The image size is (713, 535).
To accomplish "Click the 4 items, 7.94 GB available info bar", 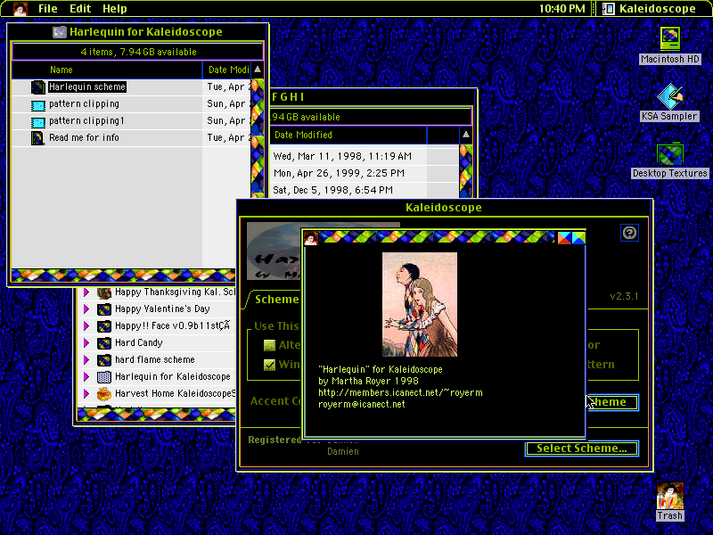I will 138,52.
